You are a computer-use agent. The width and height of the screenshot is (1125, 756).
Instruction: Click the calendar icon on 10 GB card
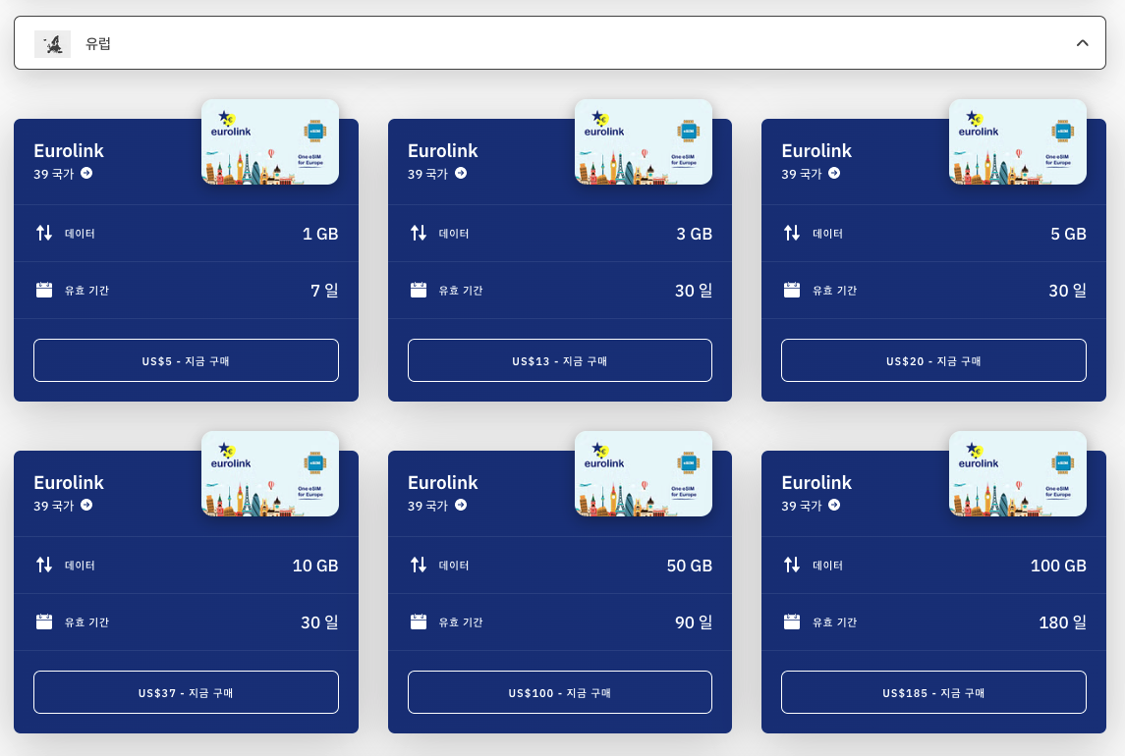(44, 621)
